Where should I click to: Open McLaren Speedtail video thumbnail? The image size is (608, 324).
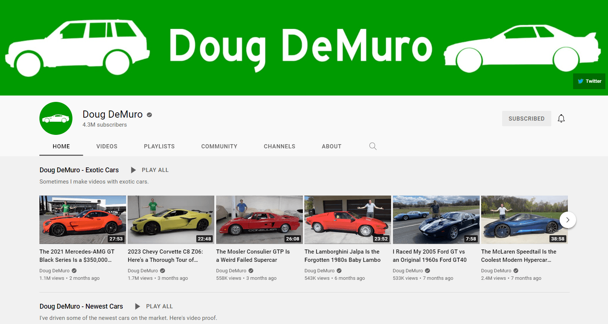pyautogui.click(x=524, y=220)
